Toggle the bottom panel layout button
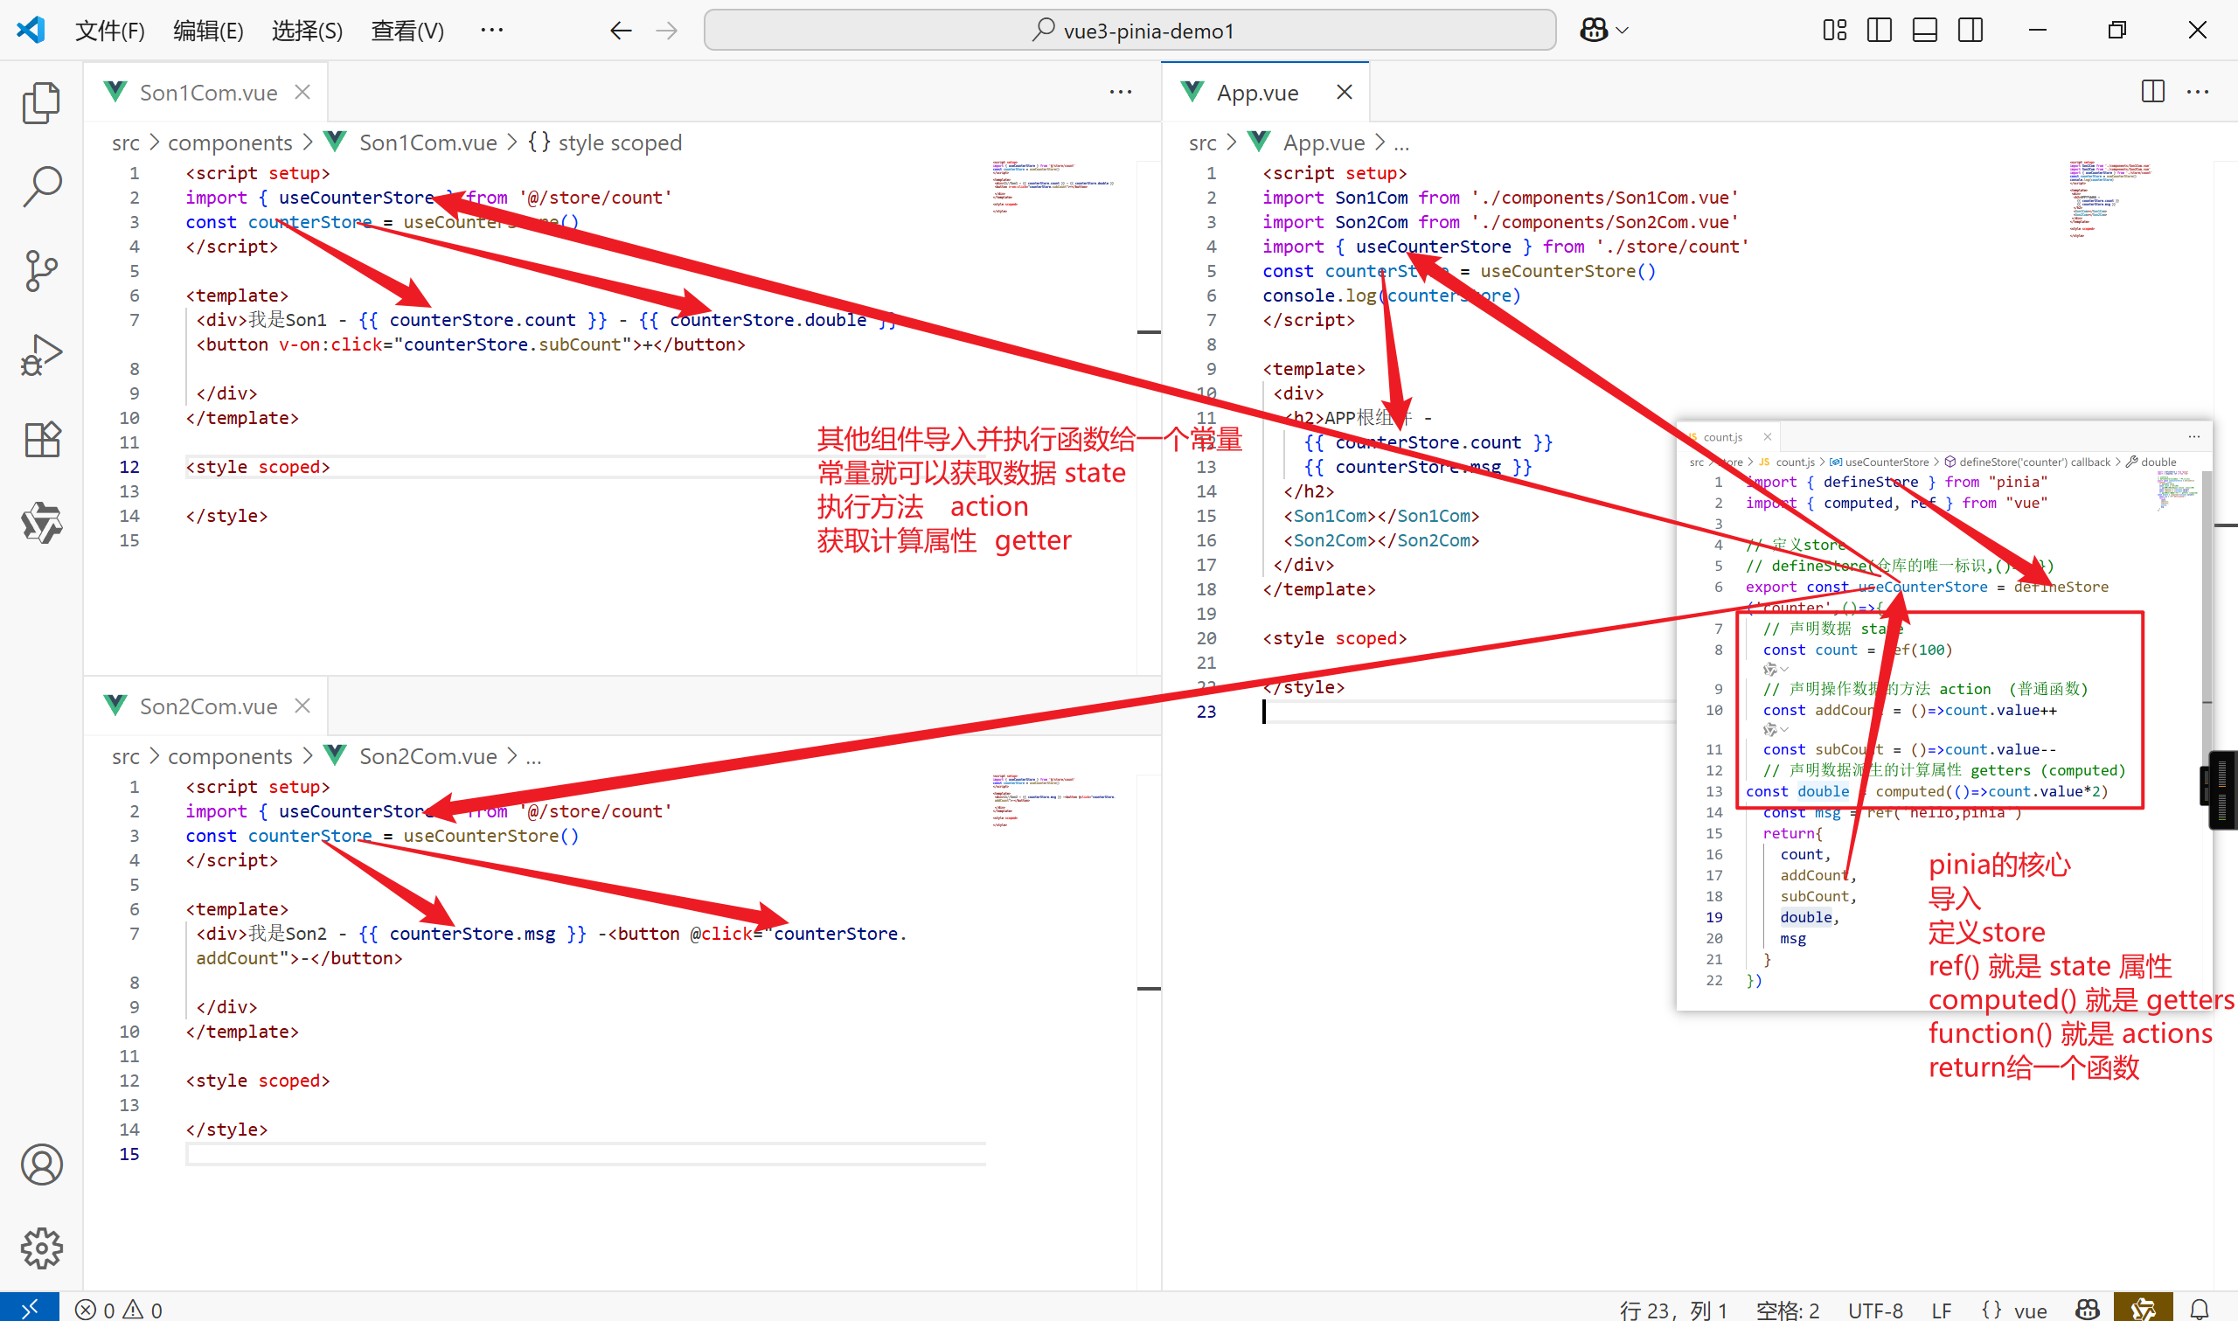 coord(1924,31)
